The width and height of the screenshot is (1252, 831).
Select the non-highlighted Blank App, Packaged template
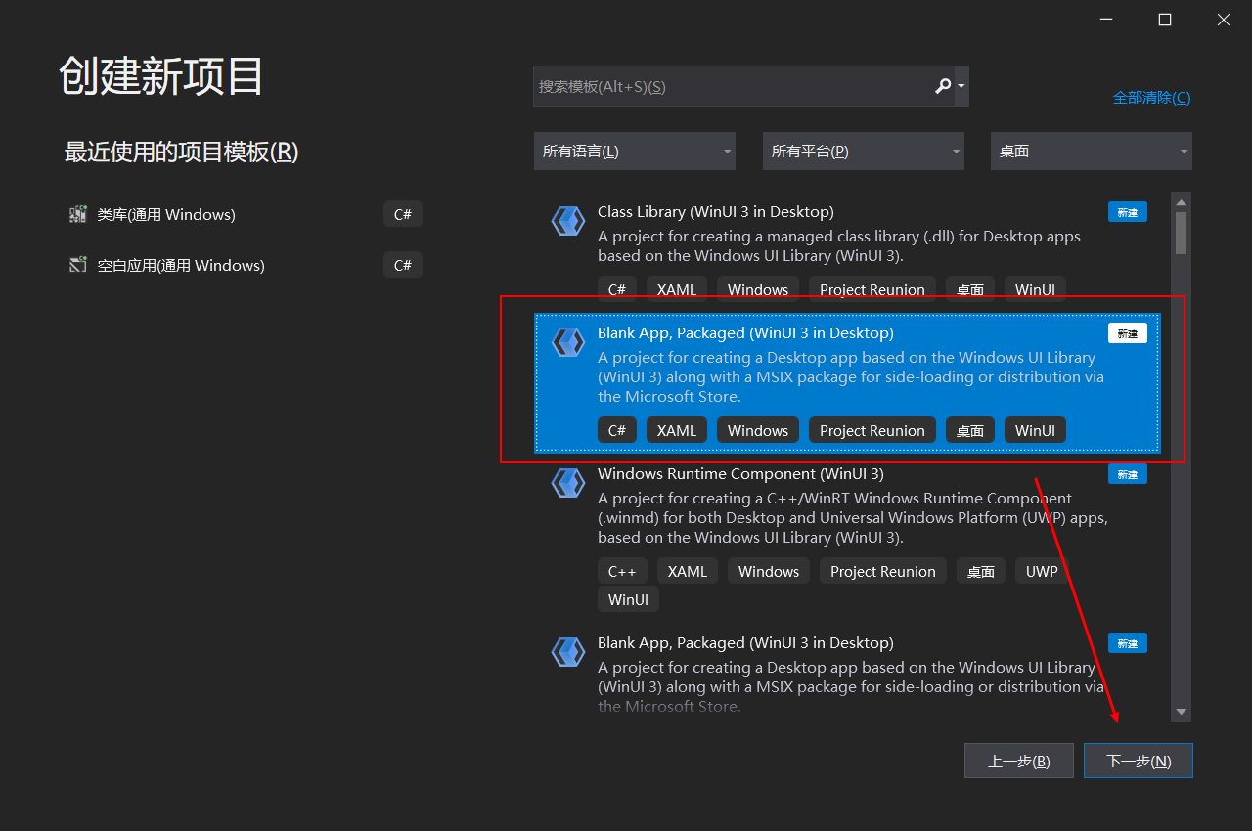point(847,673)
